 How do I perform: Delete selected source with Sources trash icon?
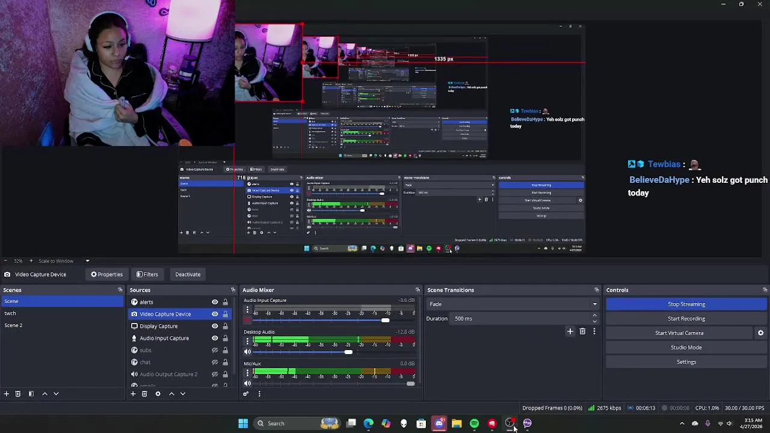[144, 394]
